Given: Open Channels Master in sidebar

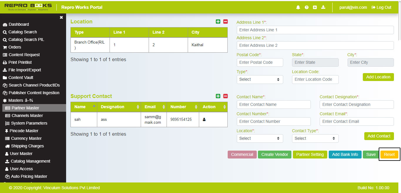Looking at the screenshot, I should [x=27, y=116].
